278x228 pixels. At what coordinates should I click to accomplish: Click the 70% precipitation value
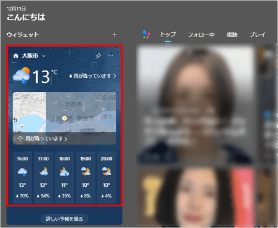point(22,196)
